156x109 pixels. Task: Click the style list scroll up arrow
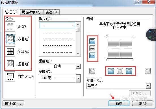[x=78, y=24]
